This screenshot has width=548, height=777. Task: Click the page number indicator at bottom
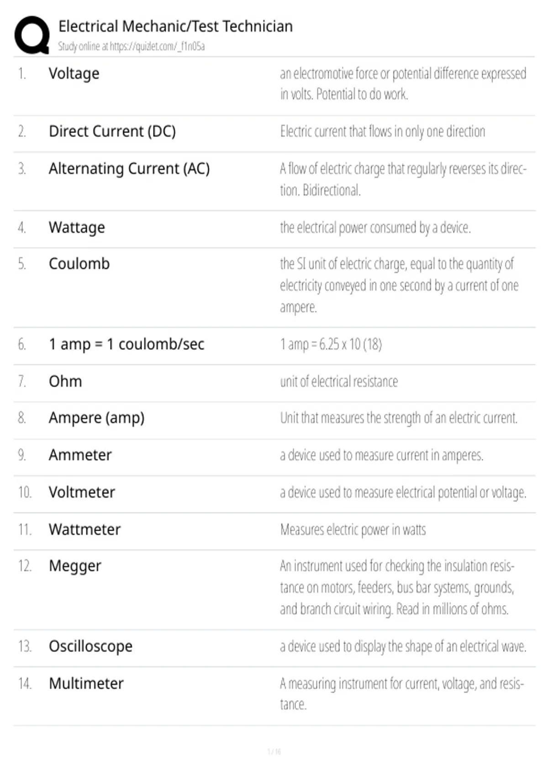coord(274,751)
